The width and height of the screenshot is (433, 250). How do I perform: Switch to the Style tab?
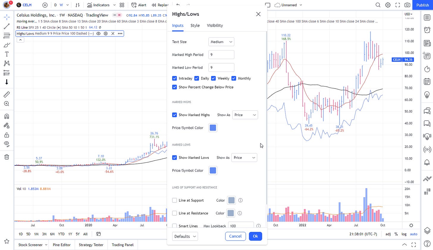tap(195, 26)
